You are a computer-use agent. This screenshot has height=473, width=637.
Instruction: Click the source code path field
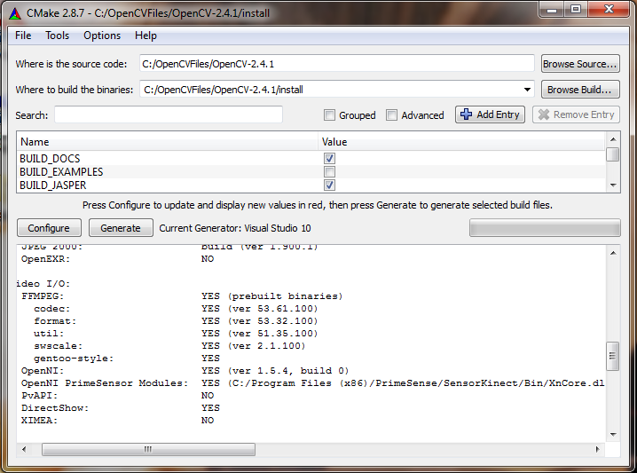coord(337,64)
